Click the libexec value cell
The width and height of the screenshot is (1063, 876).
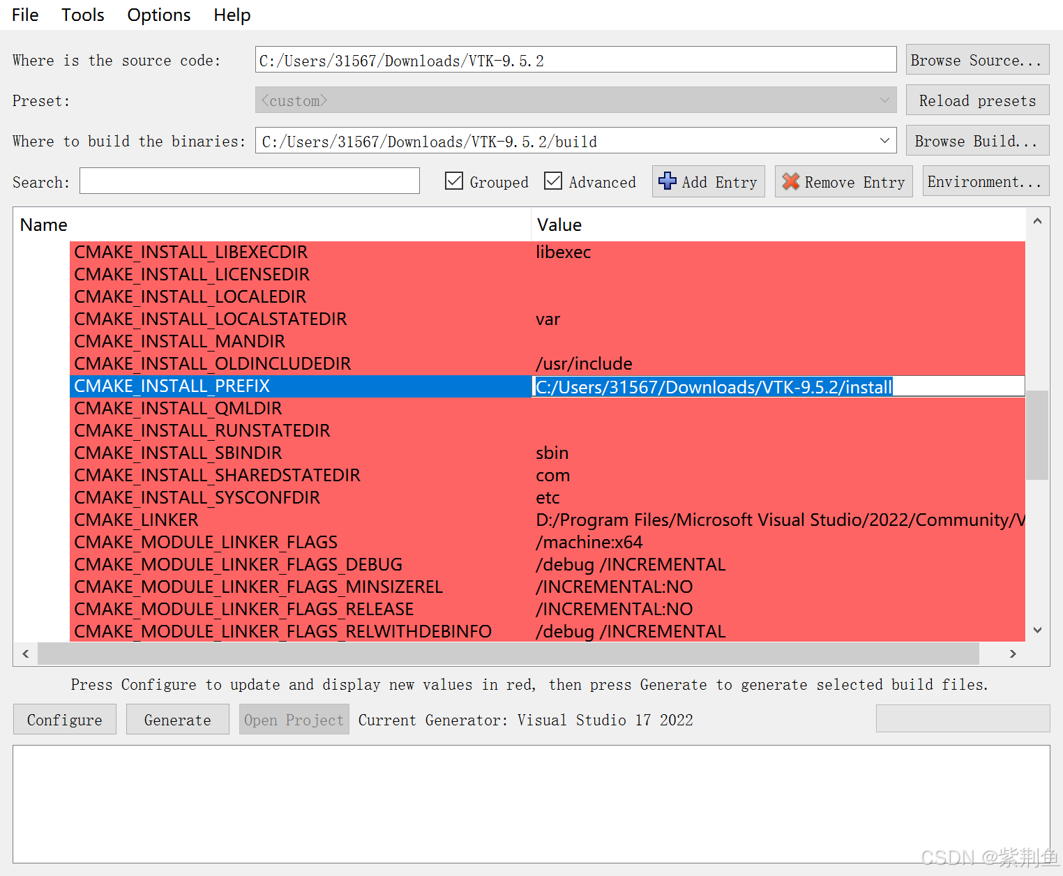pyautogui.click(x=778, y=252)
